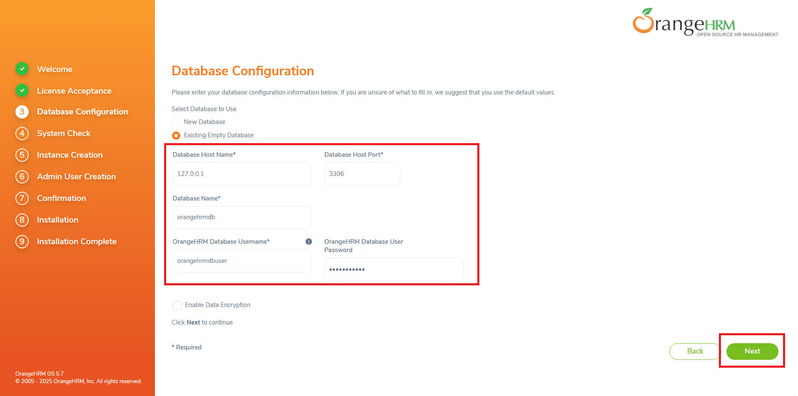Click the step 5 Instance Creation circle
Viewport: 798px width, 396px height.
click(x=22, y=155)
